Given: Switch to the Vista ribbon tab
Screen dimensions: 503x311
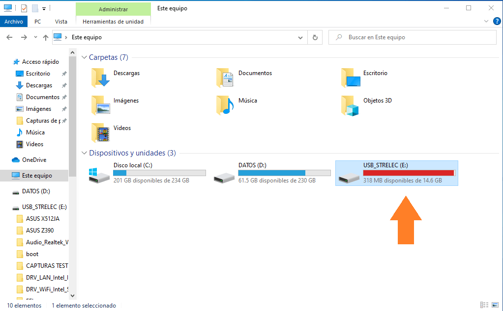Looking at the screenshot, I should coord(61,22).
